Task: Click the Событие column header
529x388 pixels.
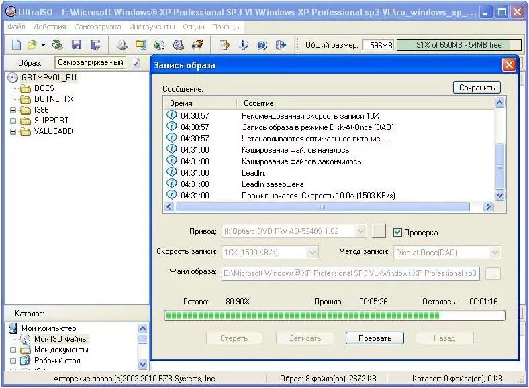Action: [366, 103]
